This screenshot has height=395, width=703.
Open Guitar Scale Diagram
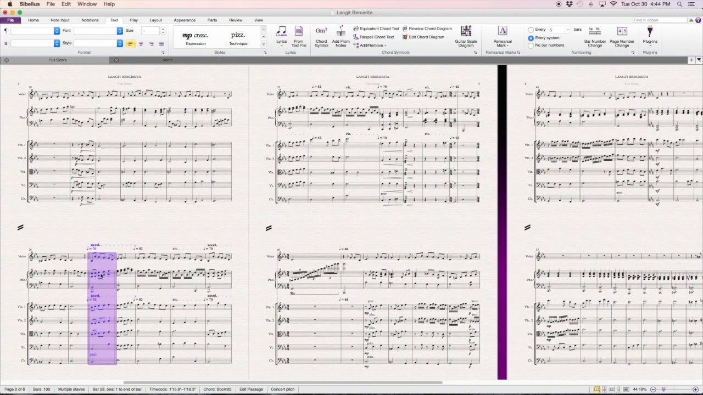pyautogui.click(x=466, y=36)
